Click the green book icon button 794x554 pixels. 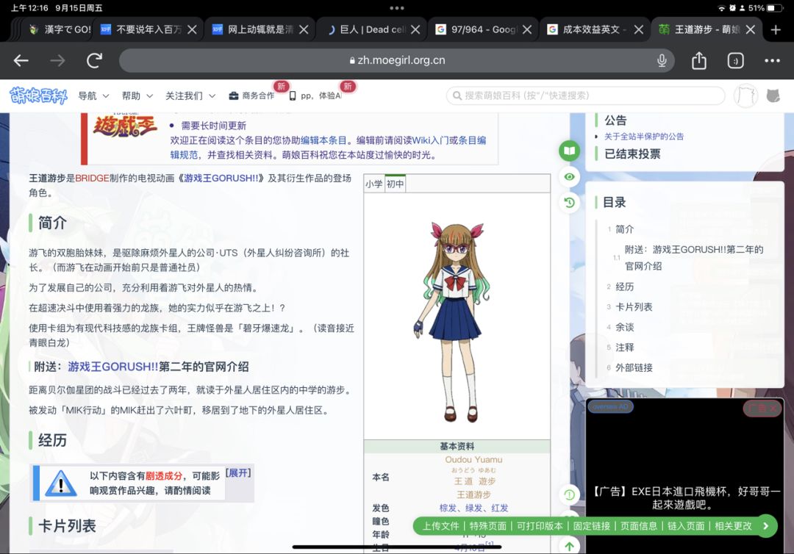point(569,151)
